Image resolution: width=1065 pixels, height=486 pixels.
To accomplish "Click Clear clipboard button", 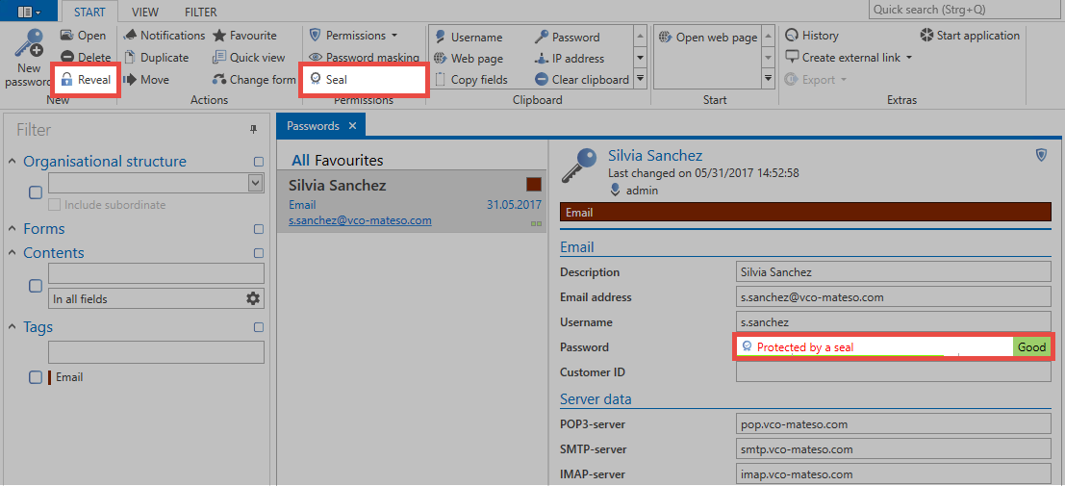I will 582,80.
